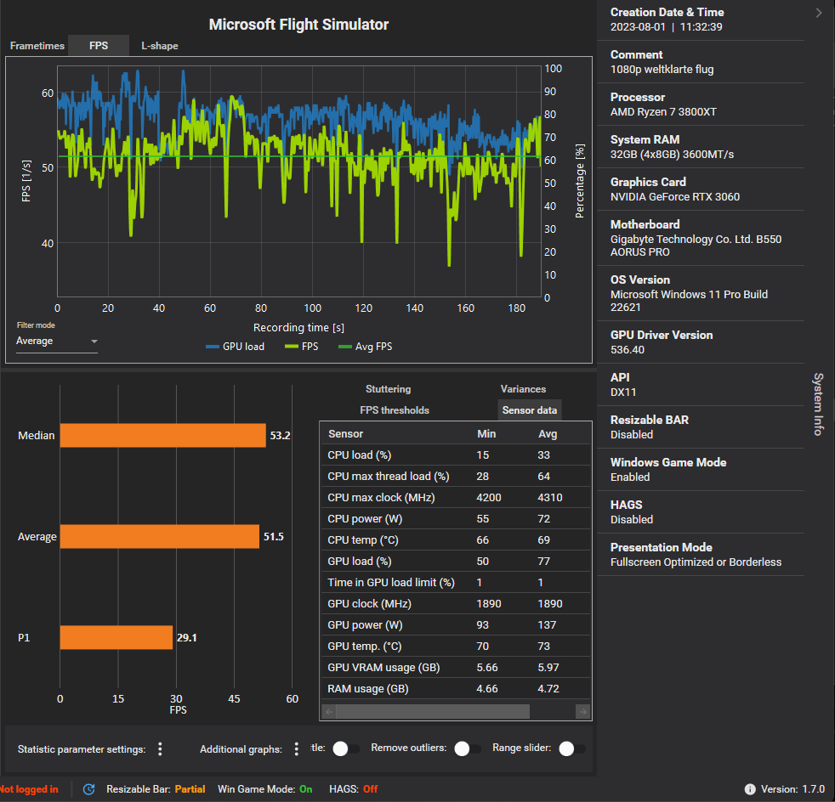
Task: Open the Variances tab
Action: tap(523, 389)
